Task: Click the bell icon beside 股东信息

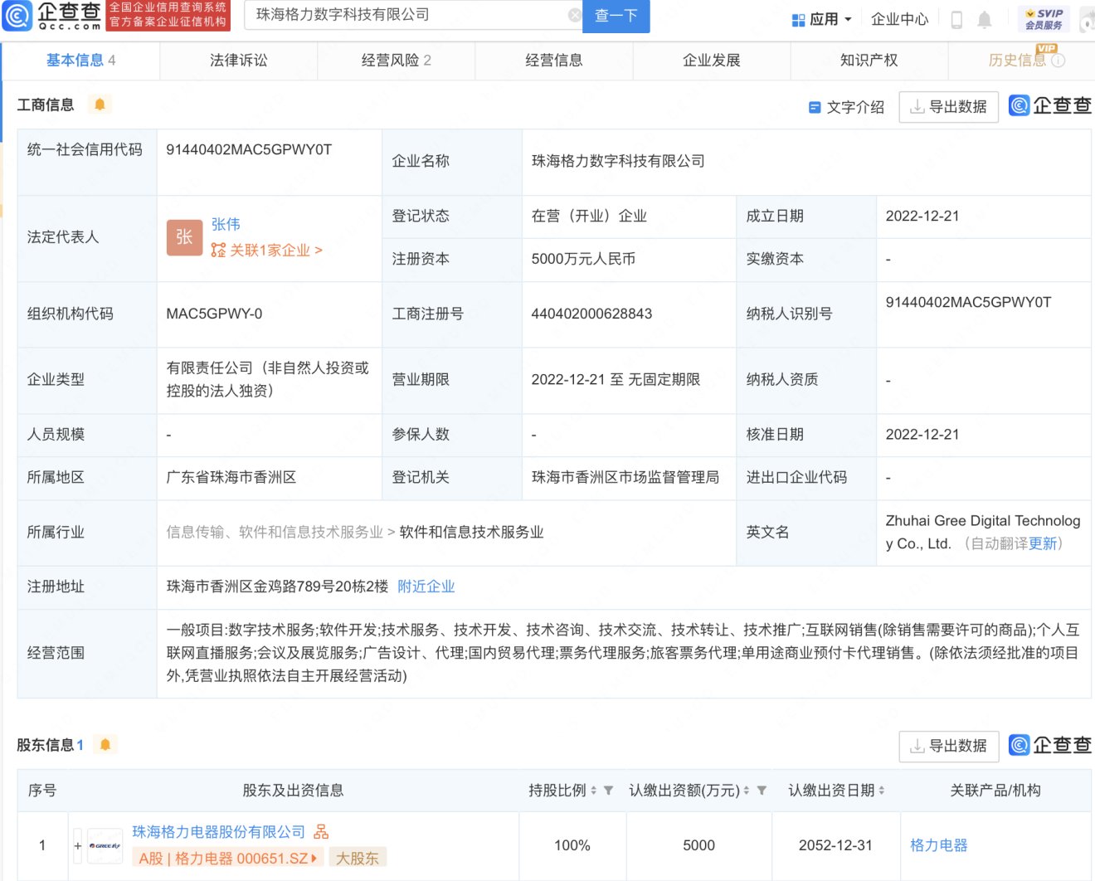Action: (105, 745)
